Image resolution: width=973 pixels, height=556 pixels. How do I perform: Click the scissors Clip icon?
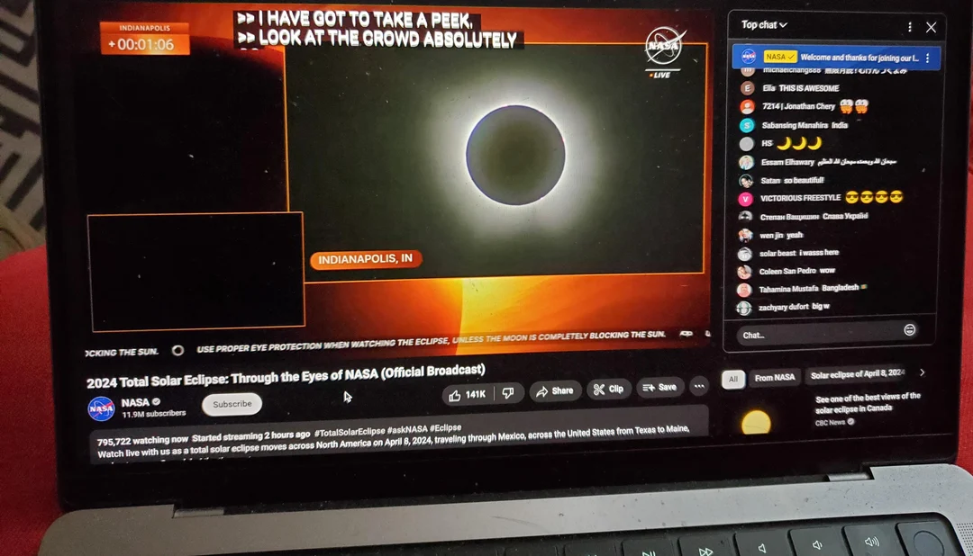click(x=599, y=389)
